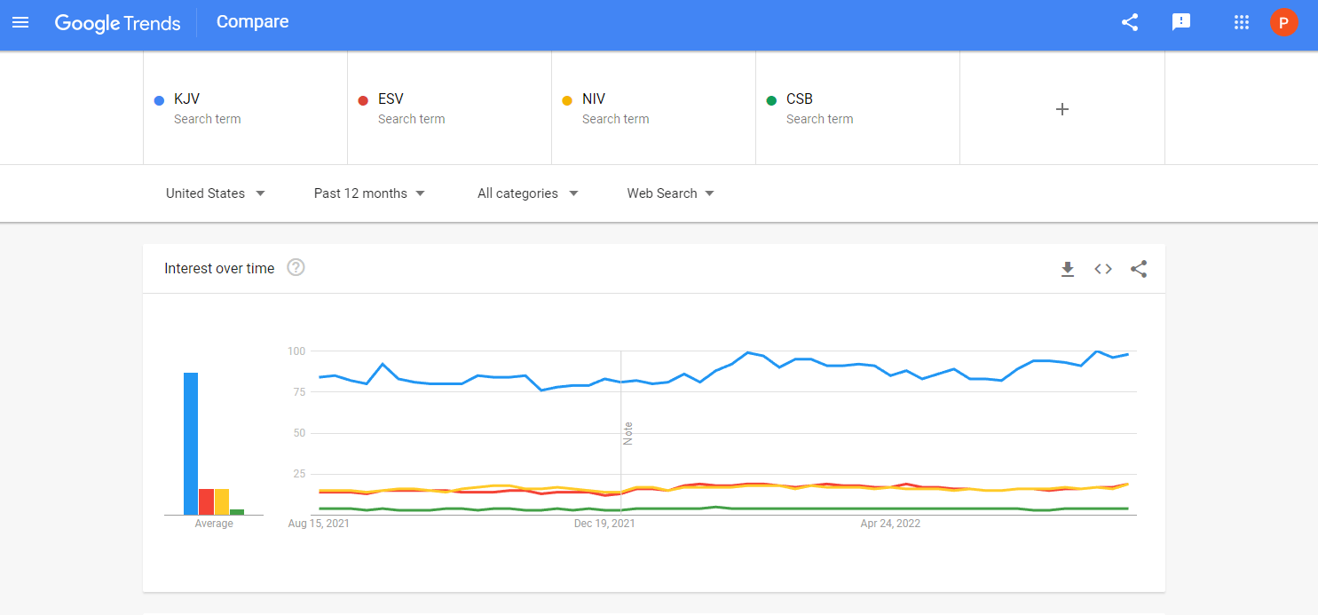The width and height of the screenshot is (1318, 615).
Task: Add a comparison term with plus
Action: [1062, 109]
